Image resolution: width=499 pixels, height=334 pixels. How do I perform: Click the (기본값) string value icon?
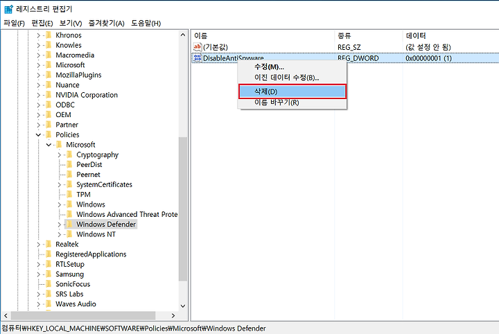[x=198, y=47]
